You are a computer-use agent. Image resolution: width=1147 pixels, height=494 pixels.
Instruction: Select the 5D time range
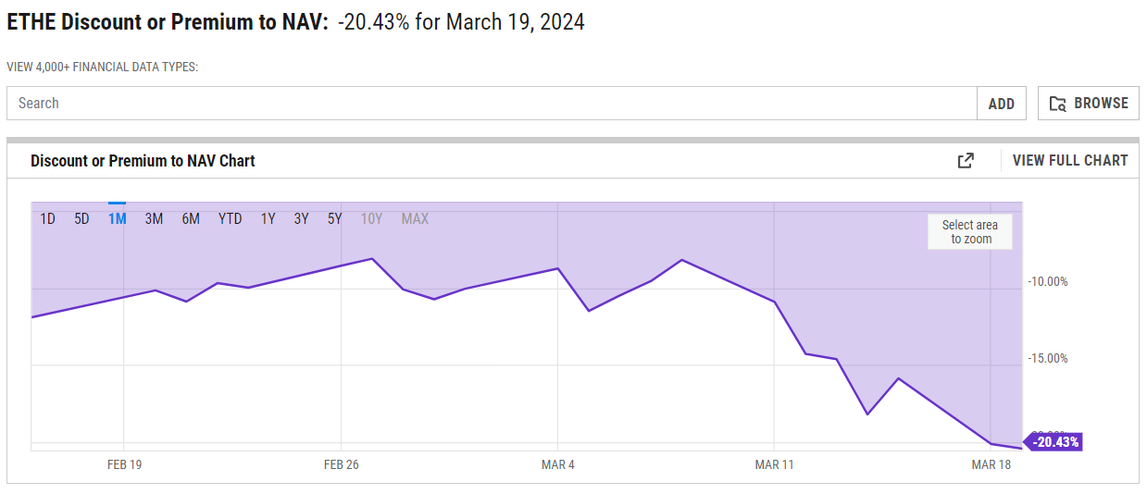[82, 219]
